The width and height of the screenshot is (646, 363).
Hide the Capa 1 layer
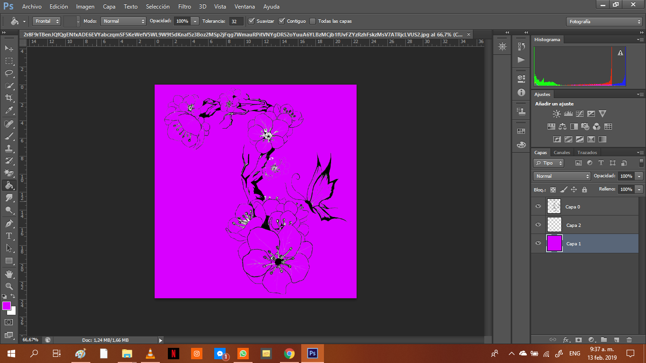(538, 243)
